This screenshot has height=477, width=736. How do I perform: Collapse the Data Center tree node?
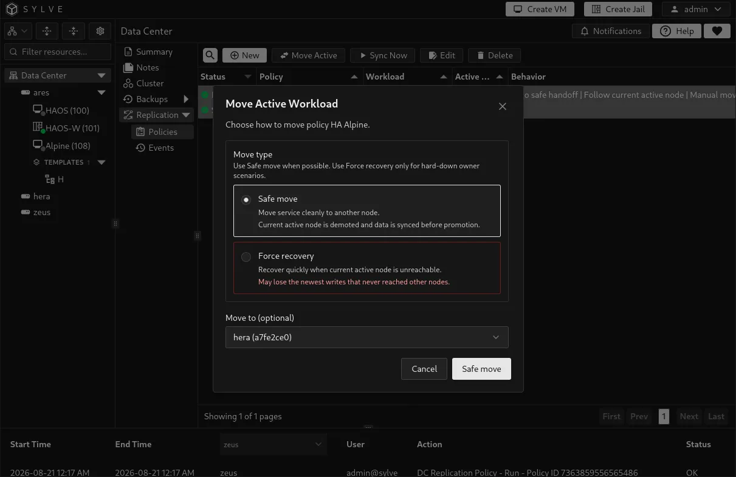coord(101,75)
